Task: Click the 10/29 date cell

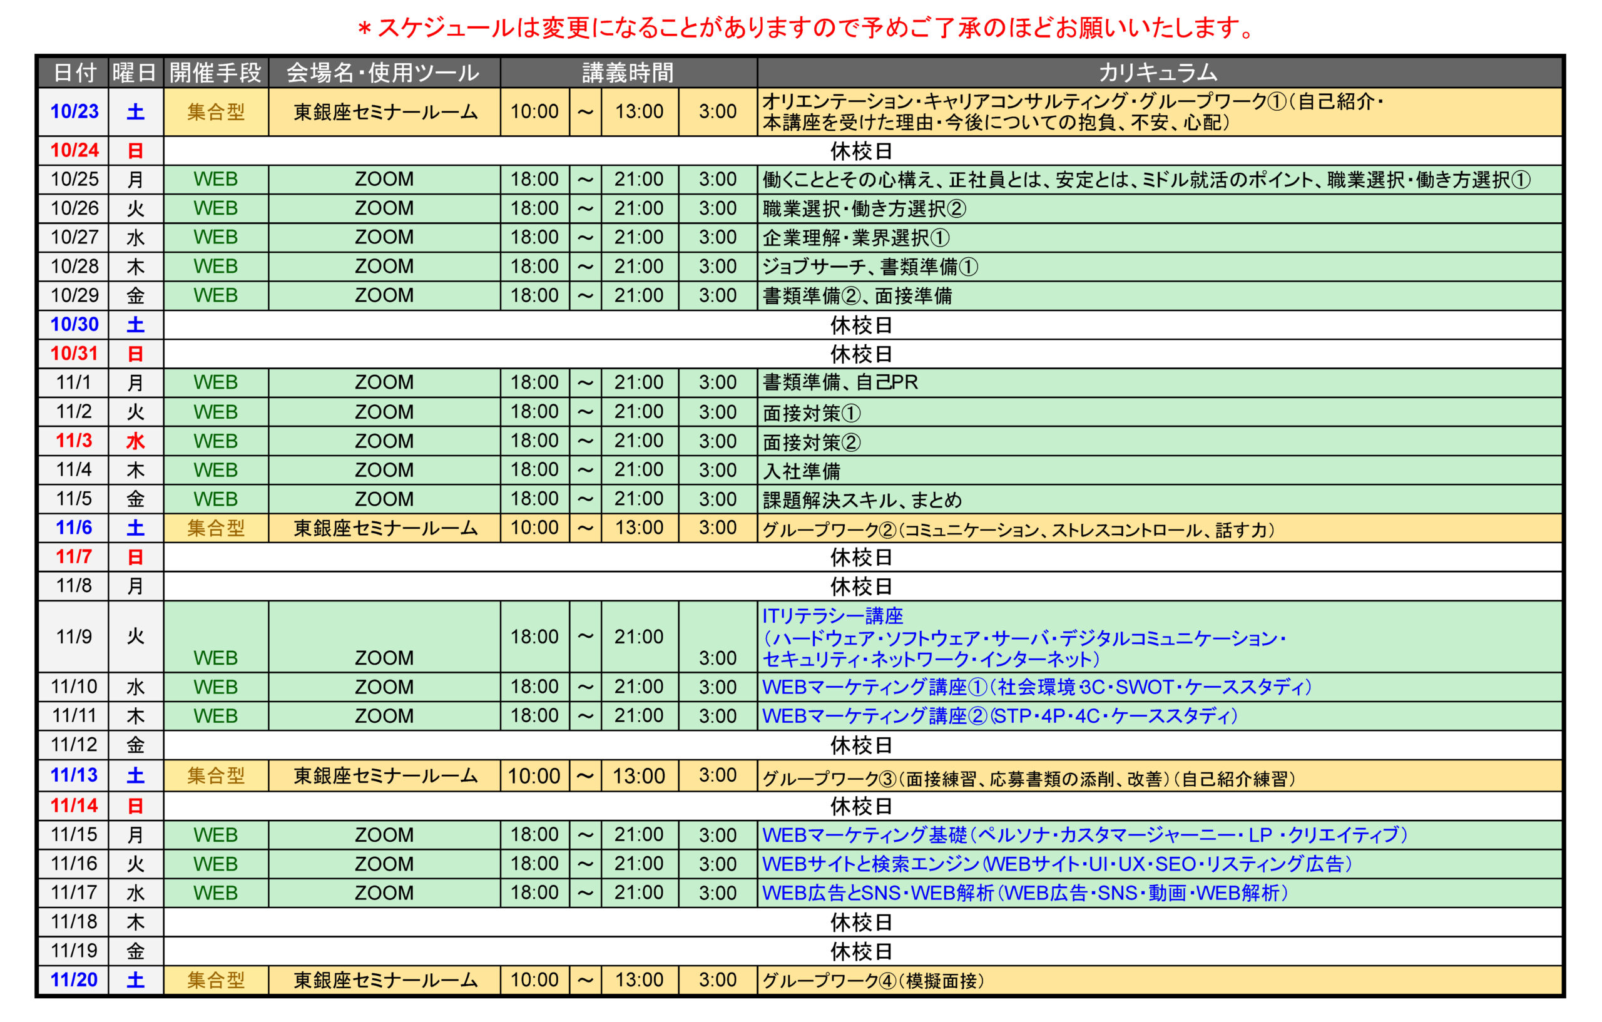Action: 74,295
